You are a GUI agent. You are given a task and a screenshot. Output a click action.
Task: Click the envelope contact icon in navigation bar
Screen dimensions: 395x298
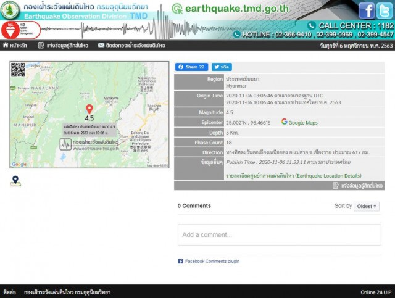click(101, 45)
